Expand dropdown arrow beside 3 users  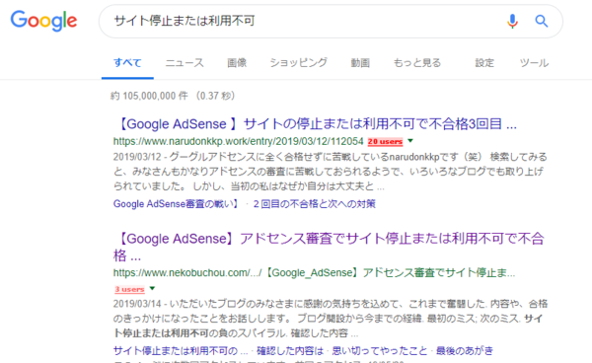point(152,289)
